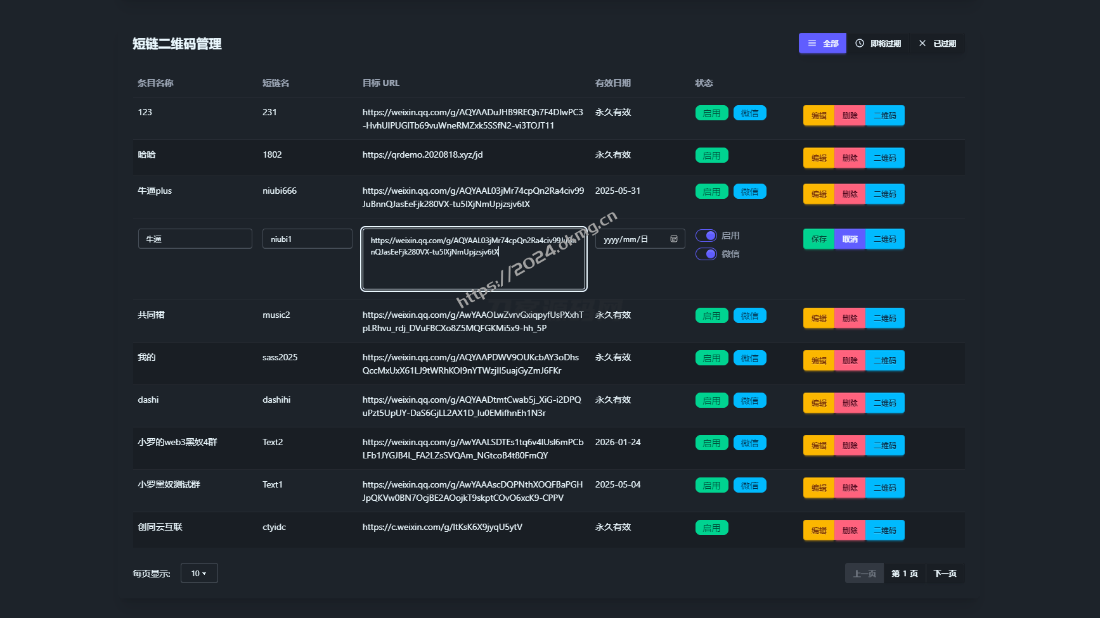Open the 每页显示 page size dropdown

click(199, 573)
